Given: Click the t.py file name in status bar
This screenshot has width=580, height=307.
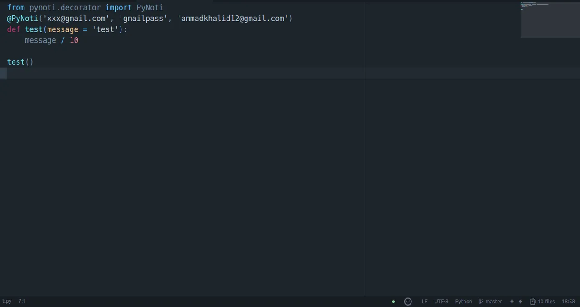Looking at the screenshot, I should (7, 301).
